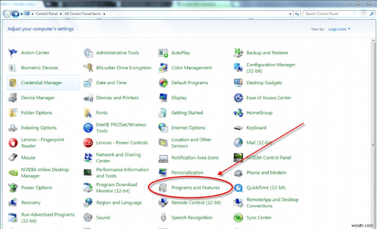This screenshot has height=229, width=377.
Task: Open the recent pages dropdown beside Forward
Action: click(x=22, y=14)
